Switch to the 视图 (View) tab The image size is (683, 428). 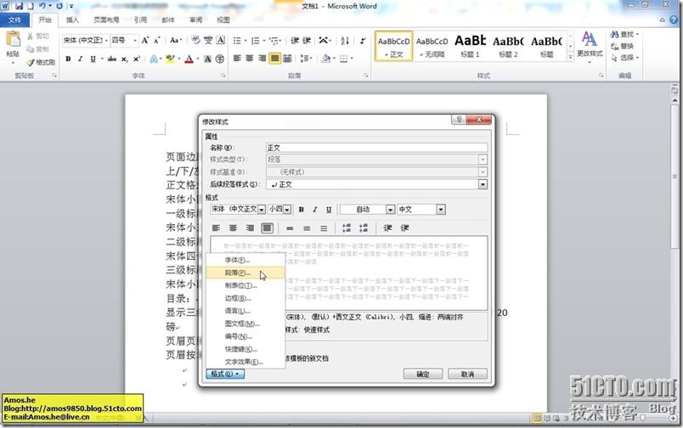(223, 20)
